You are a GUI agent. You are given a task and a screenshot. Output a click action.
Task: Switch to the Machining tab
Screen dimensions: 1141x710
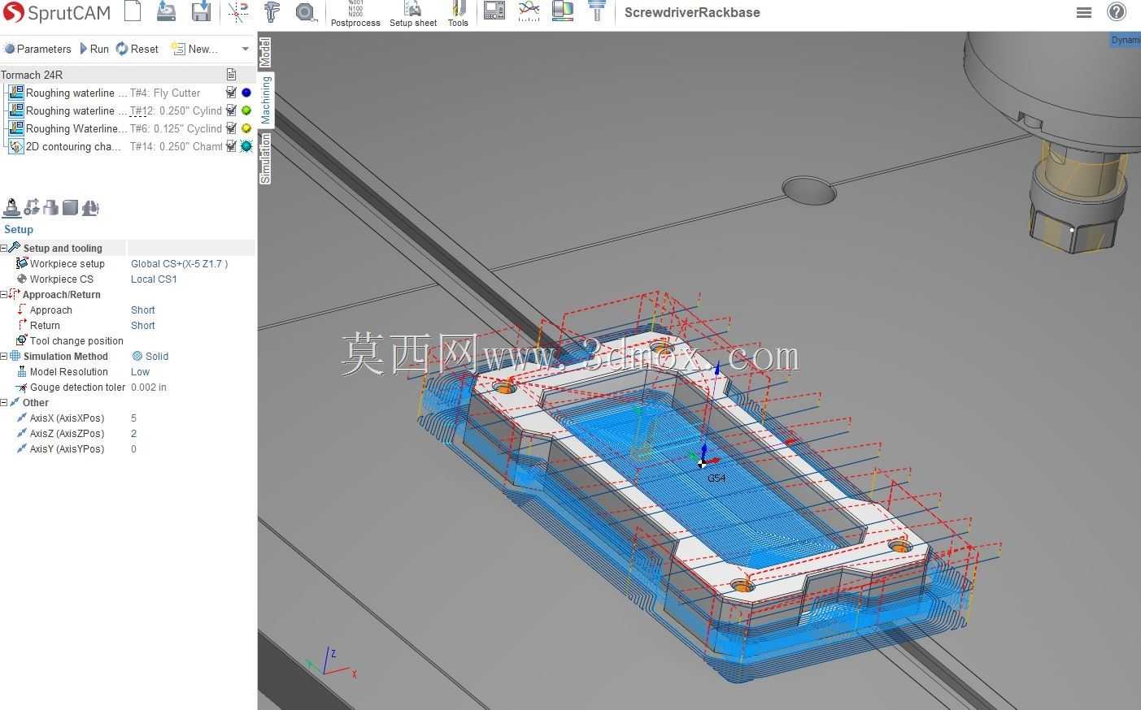265,100
